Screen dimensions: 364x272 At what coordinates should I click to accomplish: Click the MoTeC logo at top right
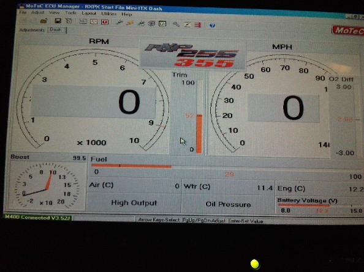pyautogui.click(x=347, y=31)
